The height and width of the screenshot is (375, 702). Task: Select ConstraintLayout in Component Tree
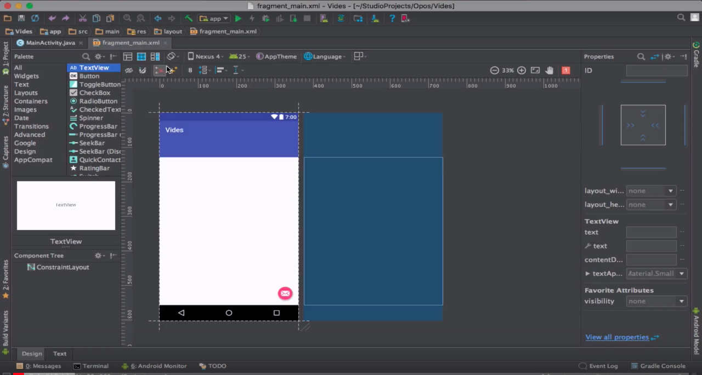coord(63,267)
